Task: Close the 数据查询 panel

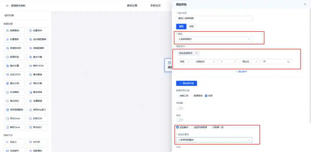Action: [x=305, y=4]
